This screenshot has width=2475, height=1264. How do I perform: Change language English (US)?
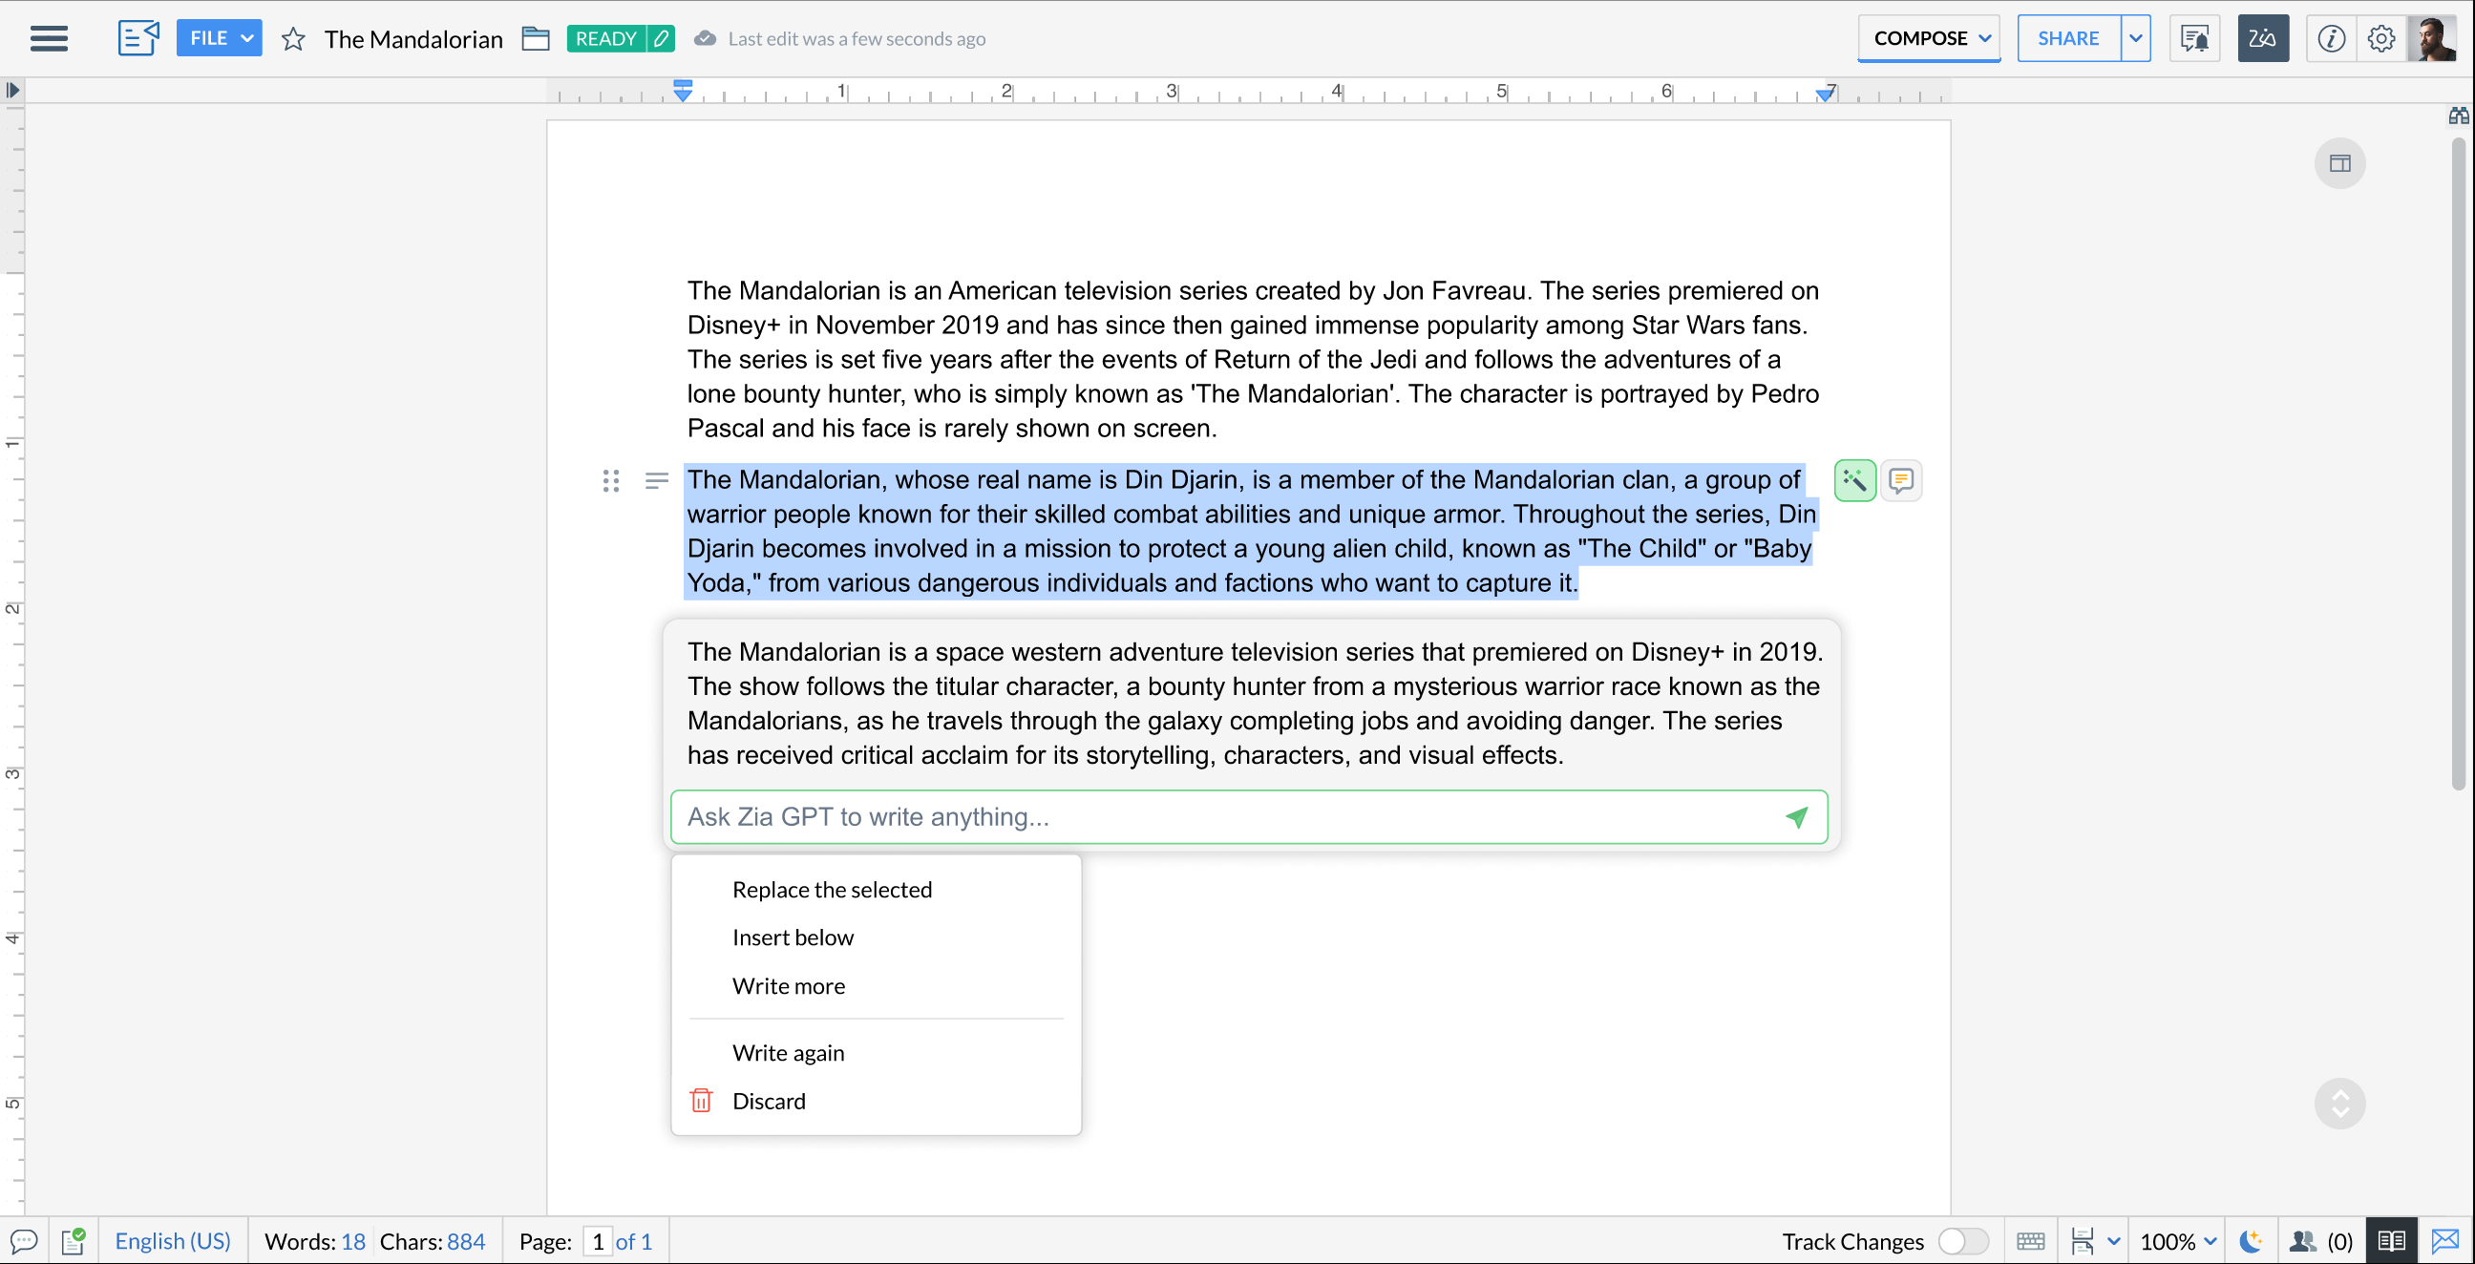click(x=173, y=1241)
